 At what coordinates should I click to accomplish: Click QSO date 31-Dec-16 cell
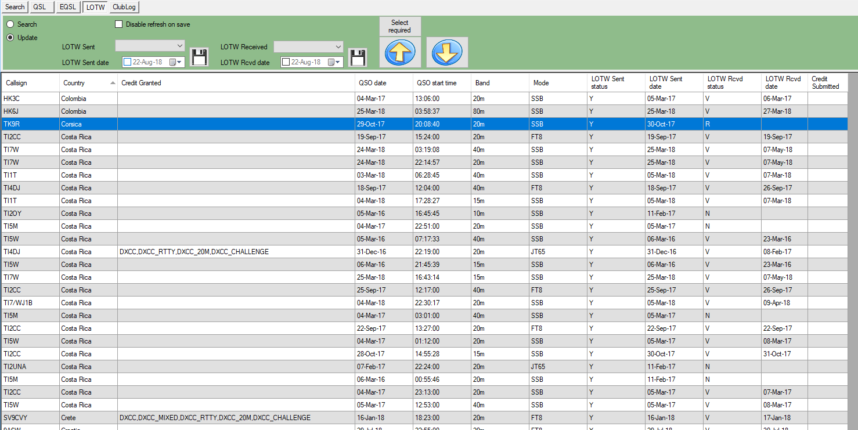[x=384, y=252]
